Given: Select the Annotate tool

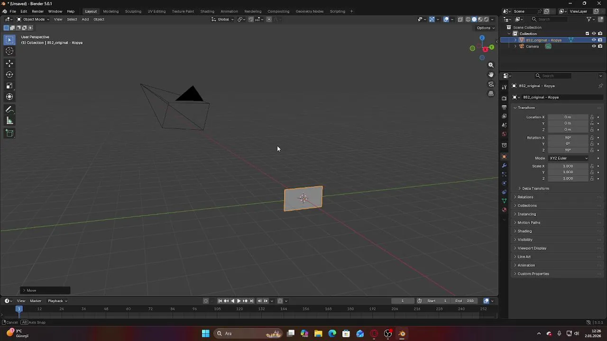Looking at the screenshot, I should tap(9, 109).
